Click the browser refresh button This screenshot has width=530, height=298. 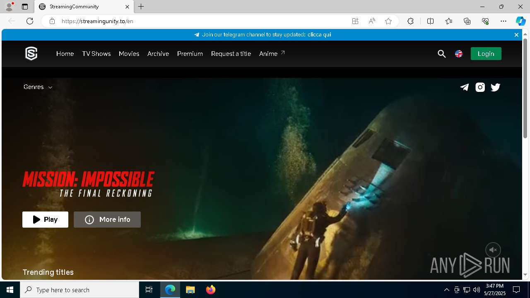tap(30, 21)
